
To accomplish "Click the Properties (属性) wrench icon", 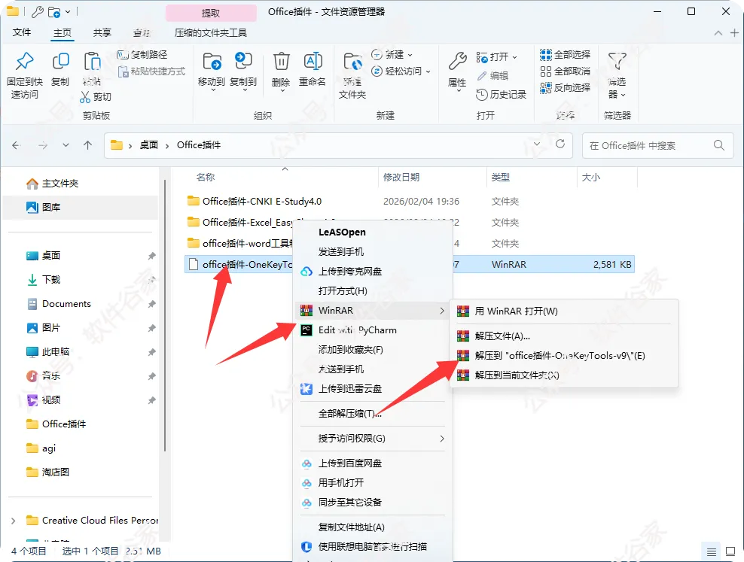I will tap(457, 61).
